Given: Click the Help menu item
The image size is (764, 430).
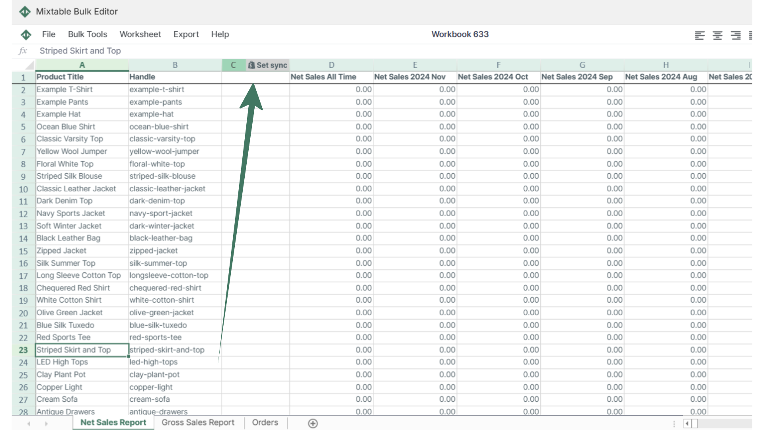Looking at the screenshot, I should 220,34.
